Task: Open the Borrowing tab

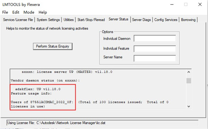Action: click(188, 20)
